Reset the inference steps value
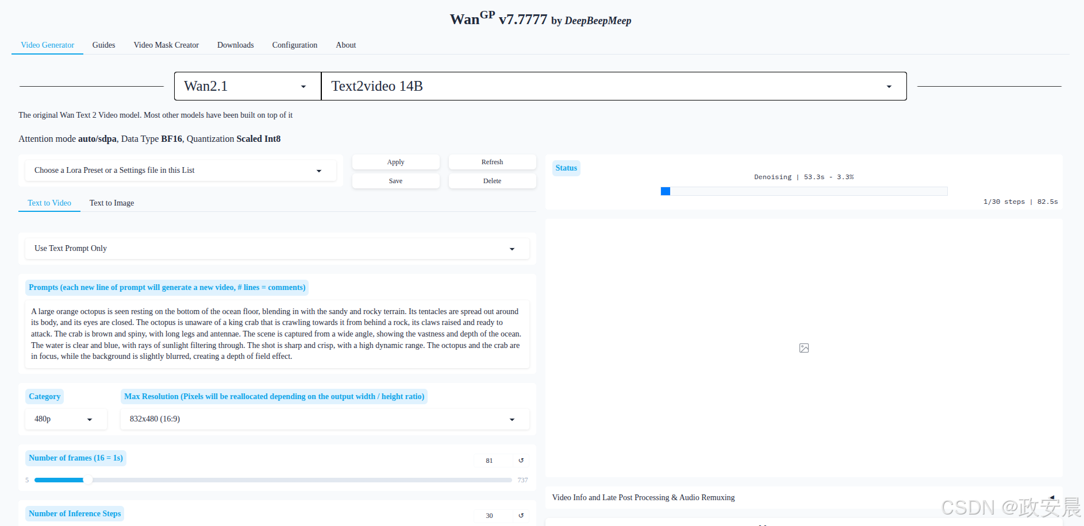 [521, 516]
